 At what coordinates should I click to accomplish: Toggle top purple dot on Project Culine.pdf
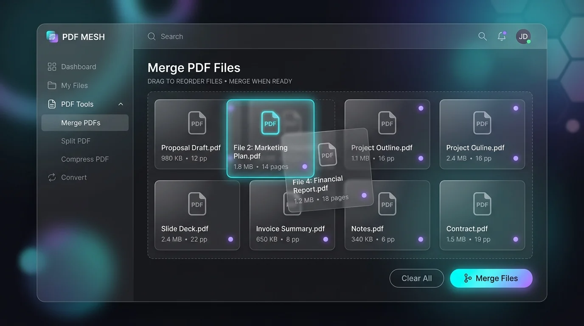pos(516,108)
